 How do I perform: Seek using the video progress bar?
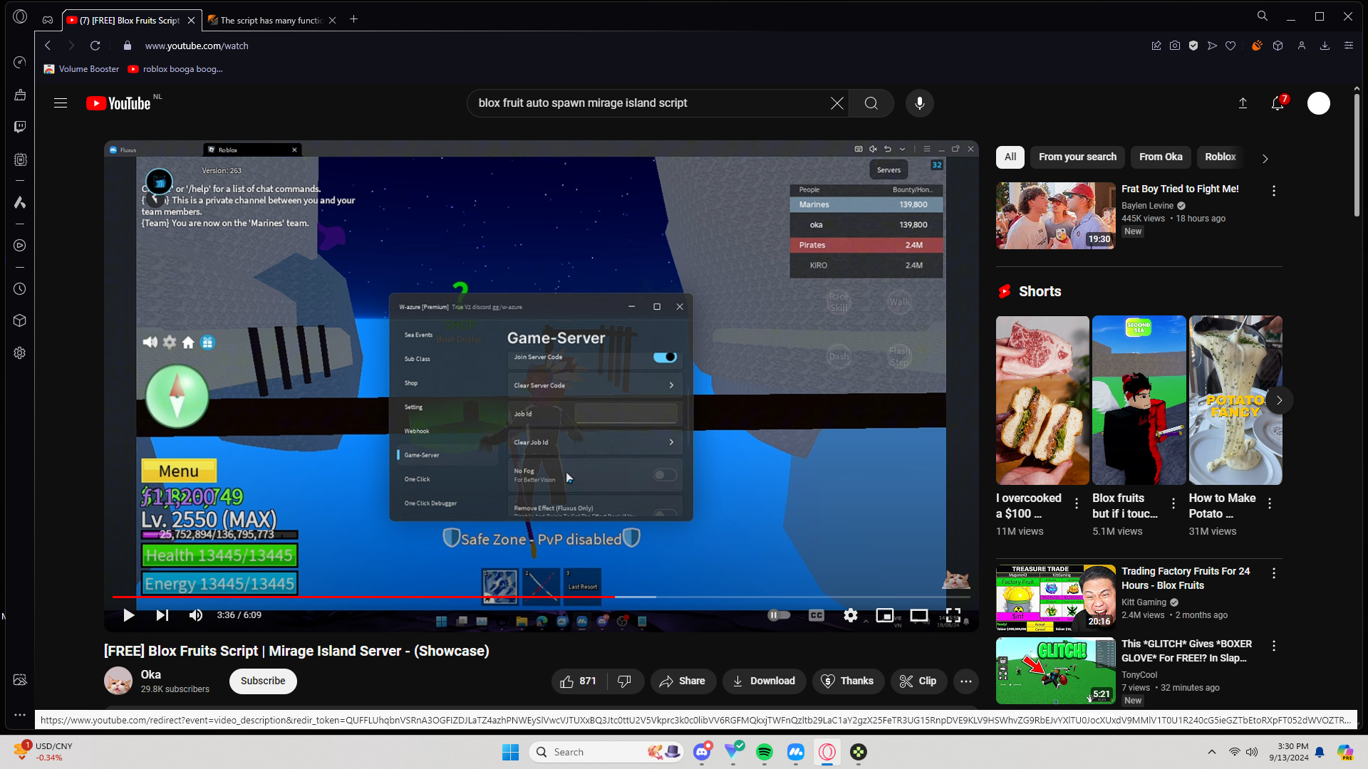[x=541, y=597]
